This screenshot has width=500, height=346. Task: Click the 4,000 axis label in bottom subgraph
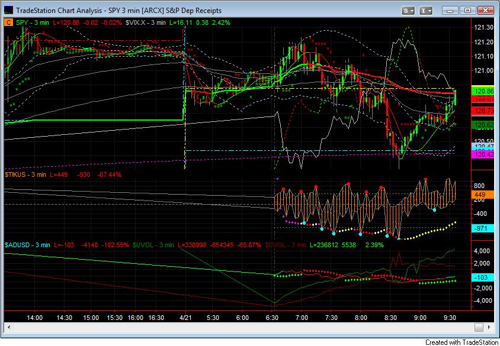point(482,251)
